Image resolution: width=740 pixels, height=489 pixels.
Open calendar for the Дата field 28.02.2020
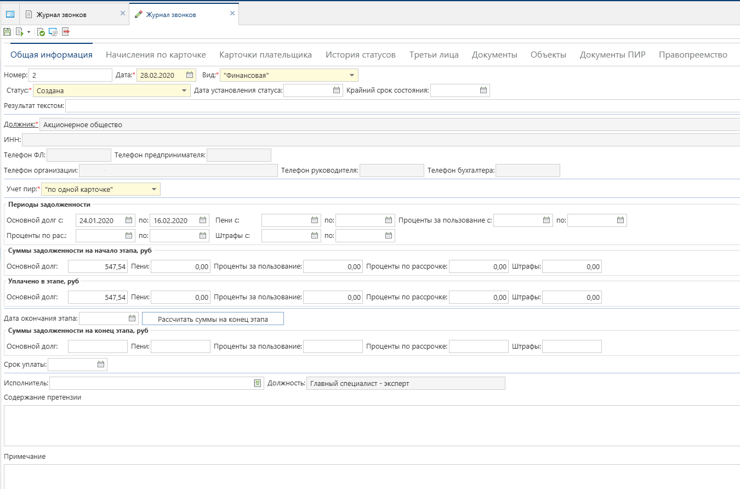point(190,75)
